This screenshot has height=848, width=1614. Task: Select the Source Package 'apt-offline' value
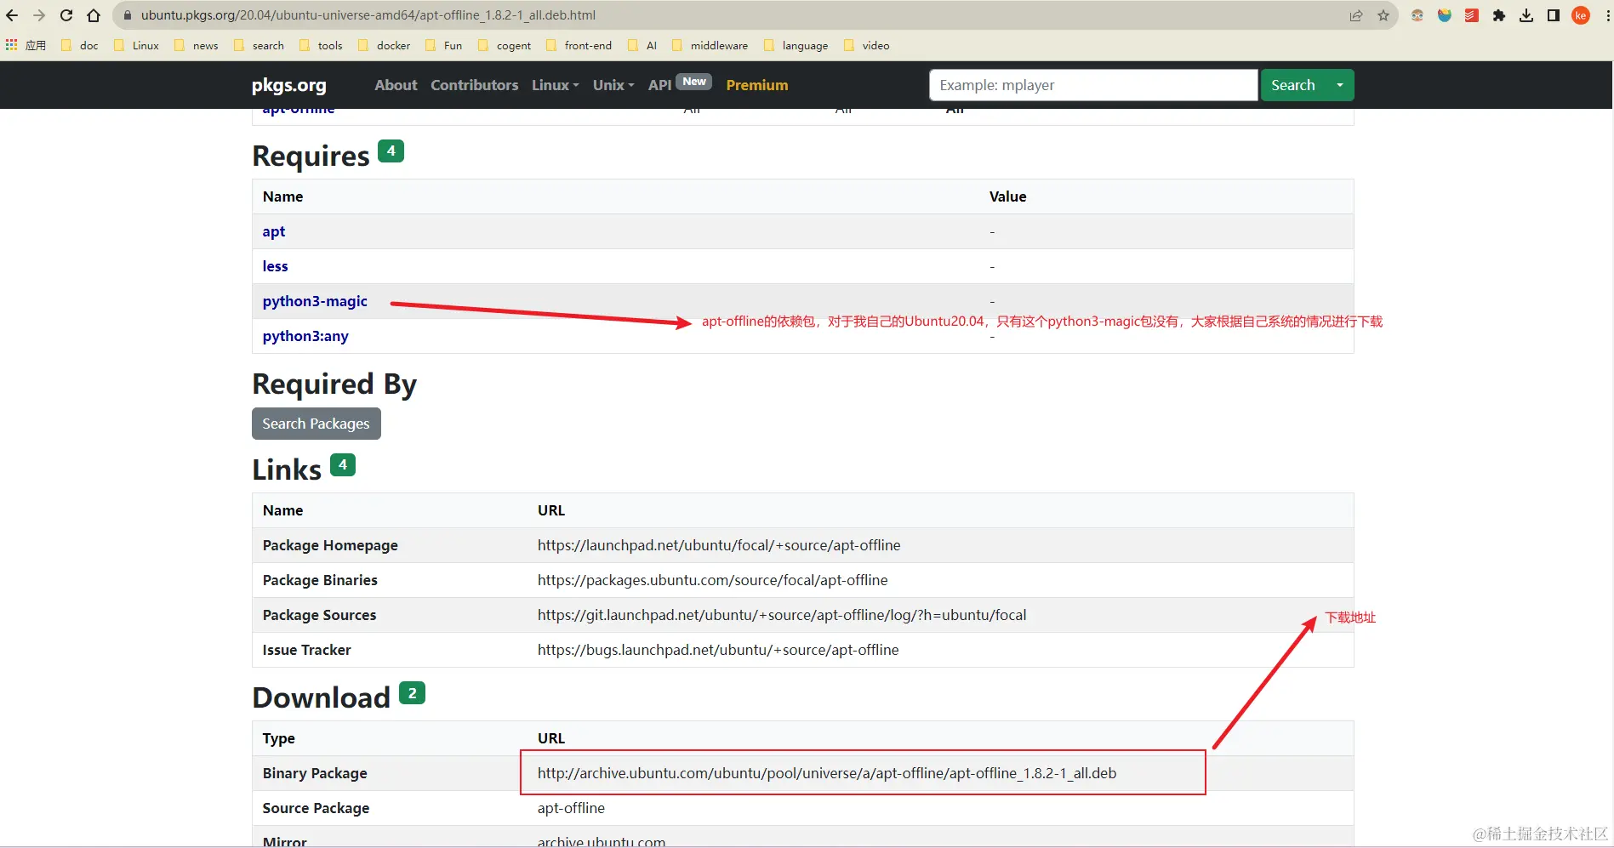pyautogui.click(x=571, y=808)
